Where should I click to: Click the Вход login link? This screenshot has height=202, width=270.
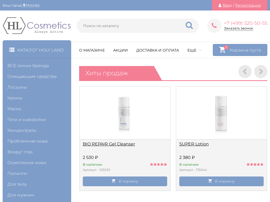(x=227, y=5)
